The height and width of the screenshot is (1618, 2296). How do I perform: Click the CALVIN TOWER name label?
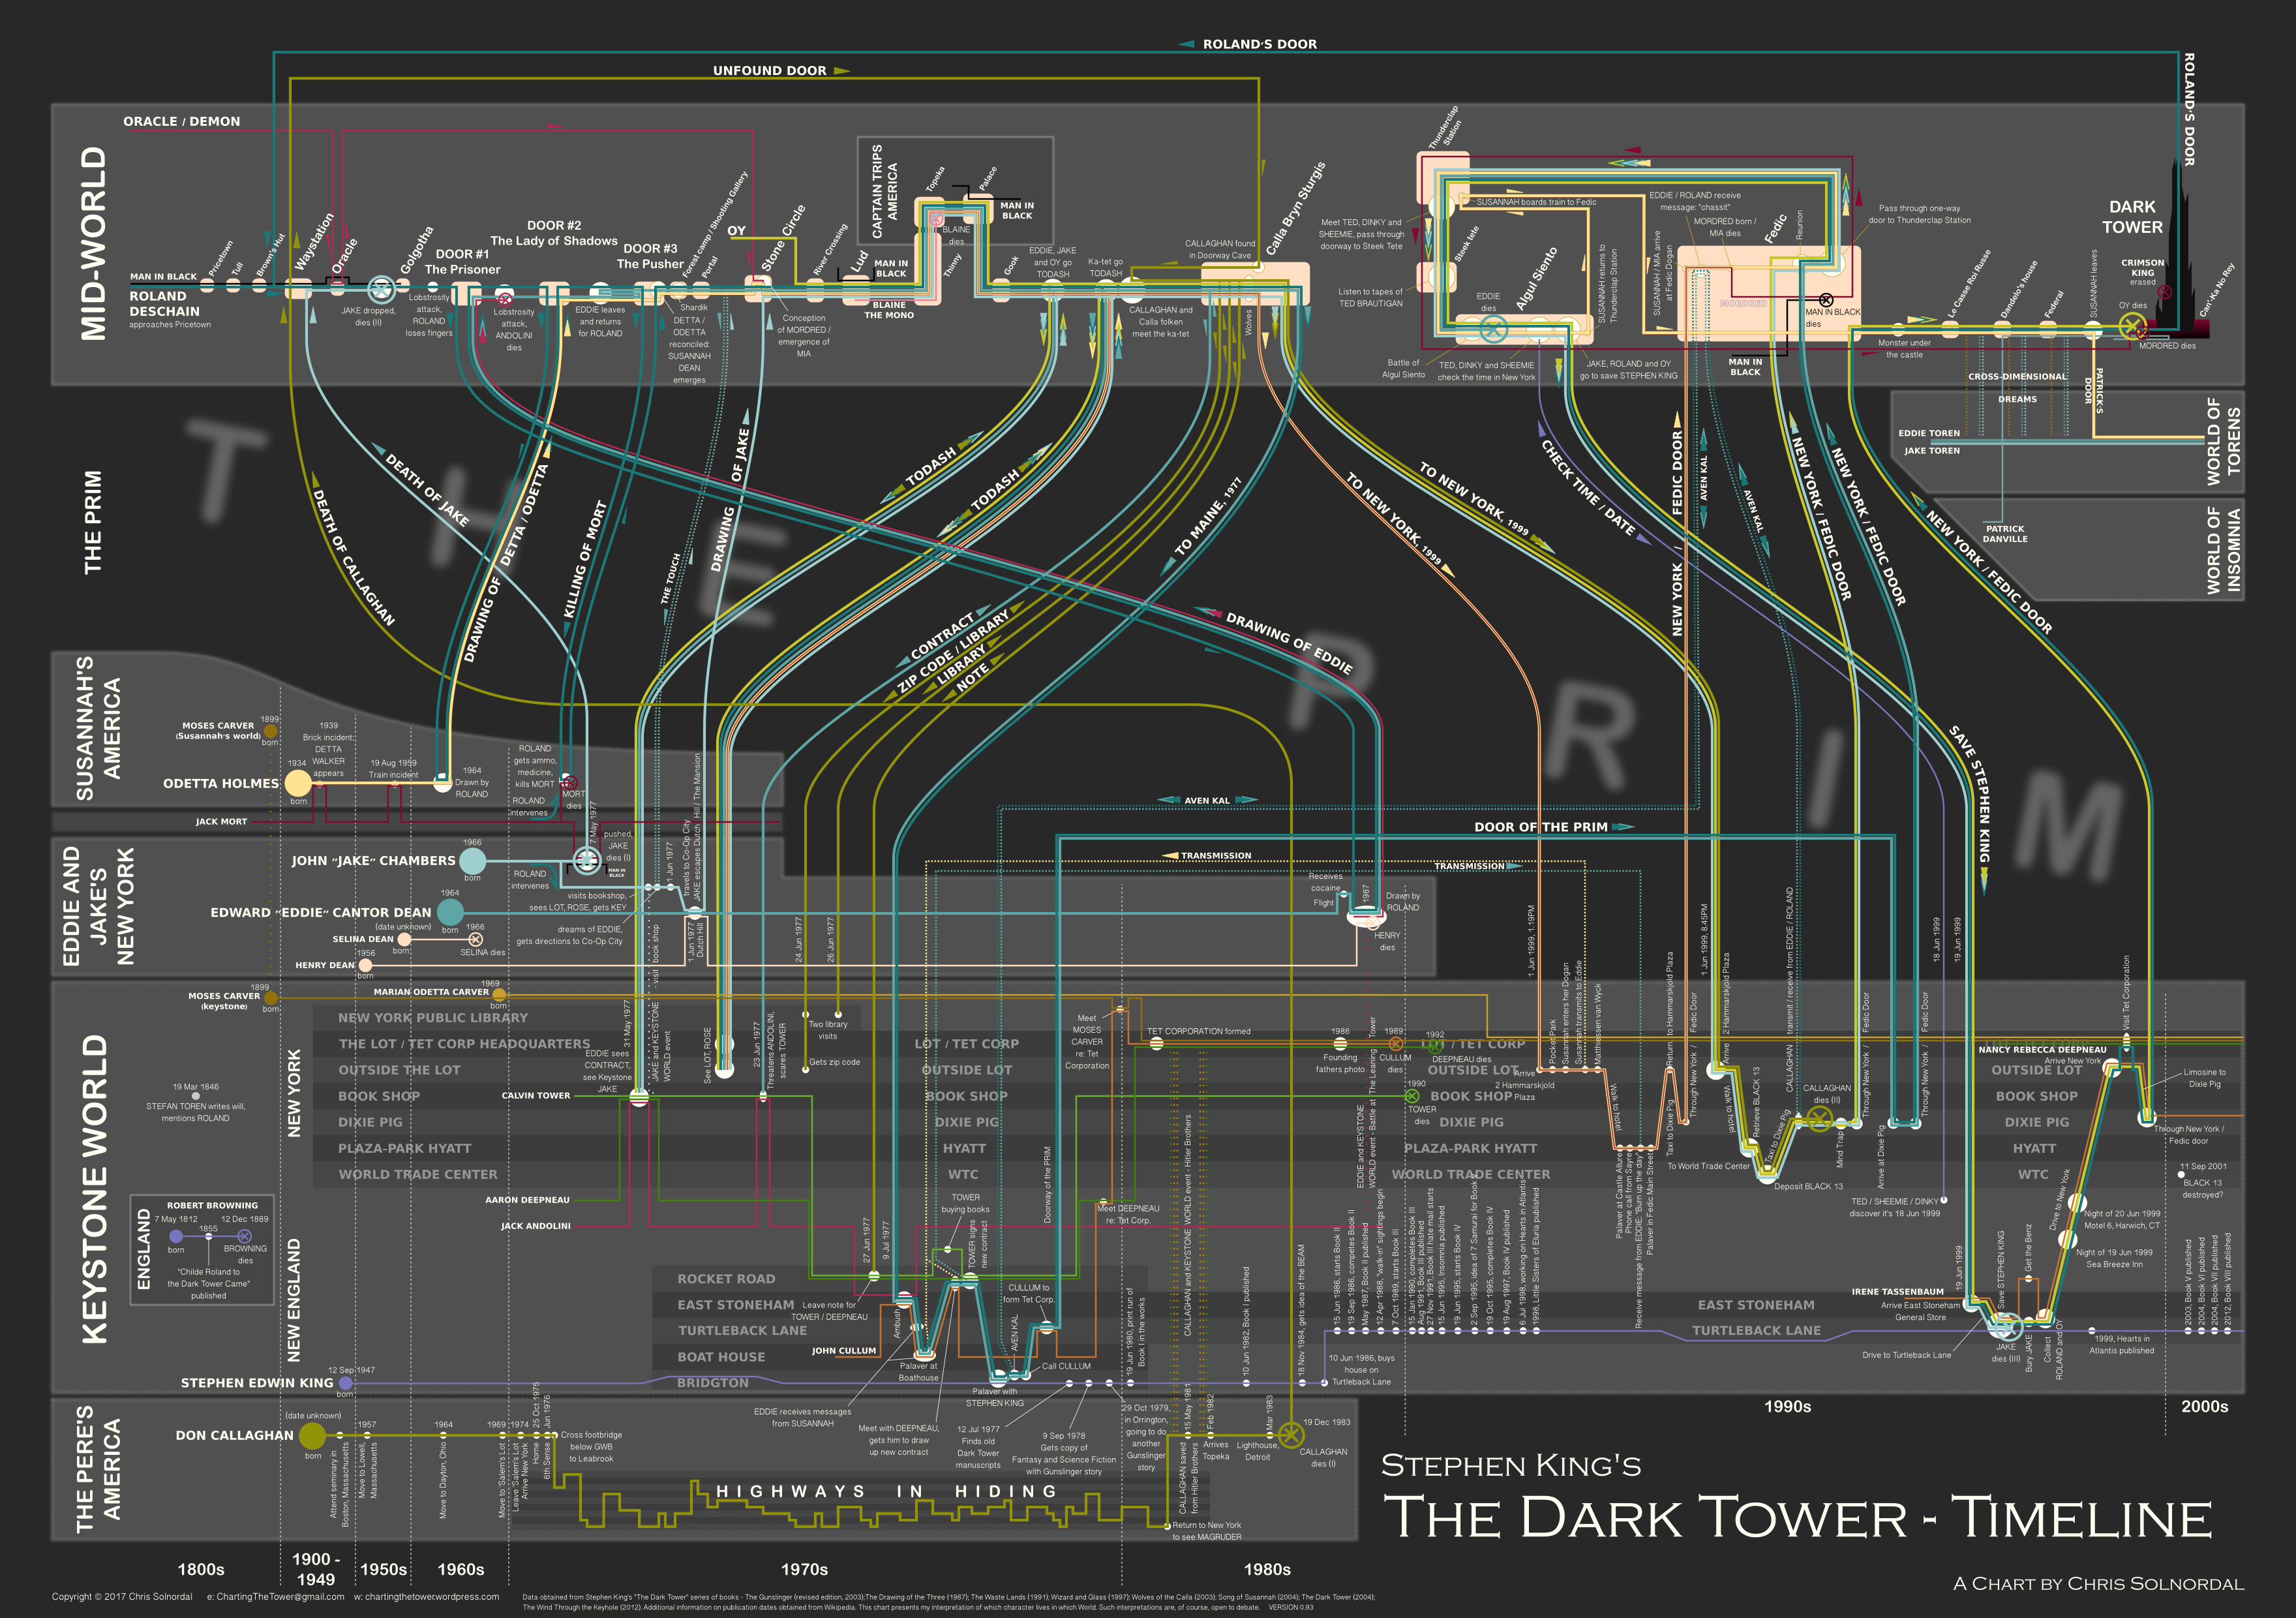(x=536, y=1096)
